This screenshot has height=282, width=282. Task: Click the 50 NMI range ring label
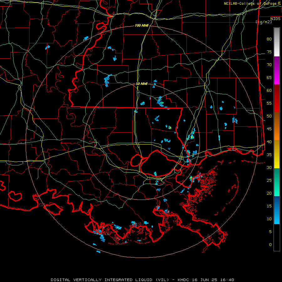(142, 84)
